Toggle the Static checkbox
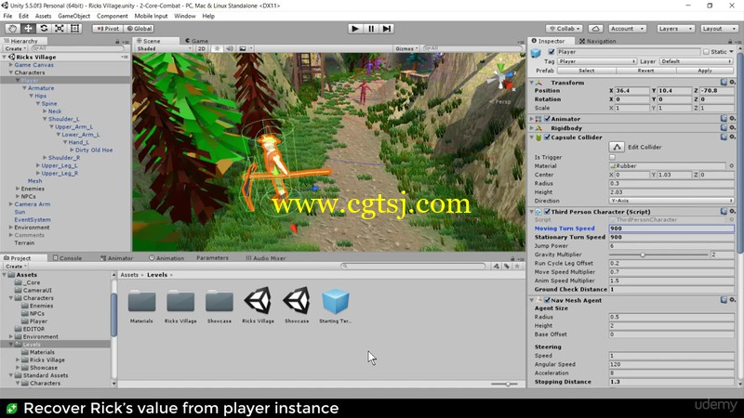Image resolution: width=744 pixels, height=418 pixels. point(706,52)
